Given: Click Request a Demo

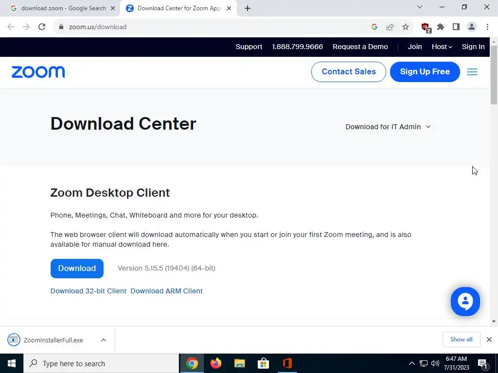Looking at the screenshot, I should [x=360, y=47].
